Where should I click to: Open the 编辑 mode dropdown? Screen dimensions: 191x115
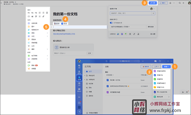pyautogui.click(x=163, y=3)
